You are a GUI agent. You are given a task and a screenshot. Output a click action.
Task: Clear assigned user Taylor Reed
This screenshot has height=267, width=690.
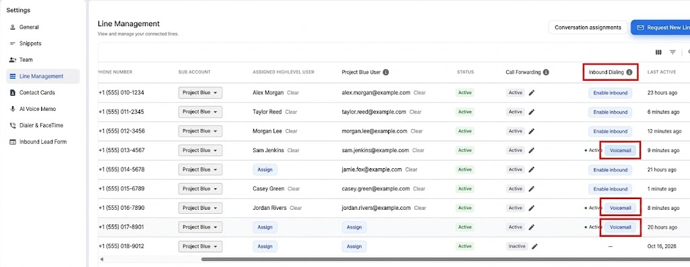(x=291, y=112)
